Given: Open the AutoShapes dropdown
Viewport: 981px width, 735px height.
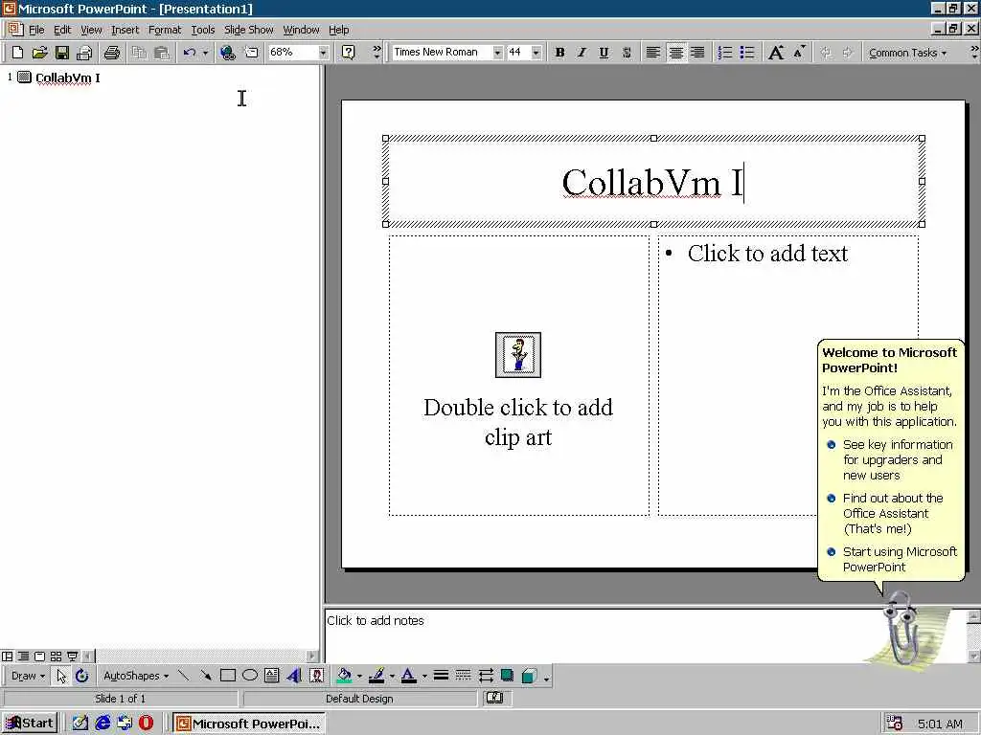Looking at the screenshot, I should [136, 676].
